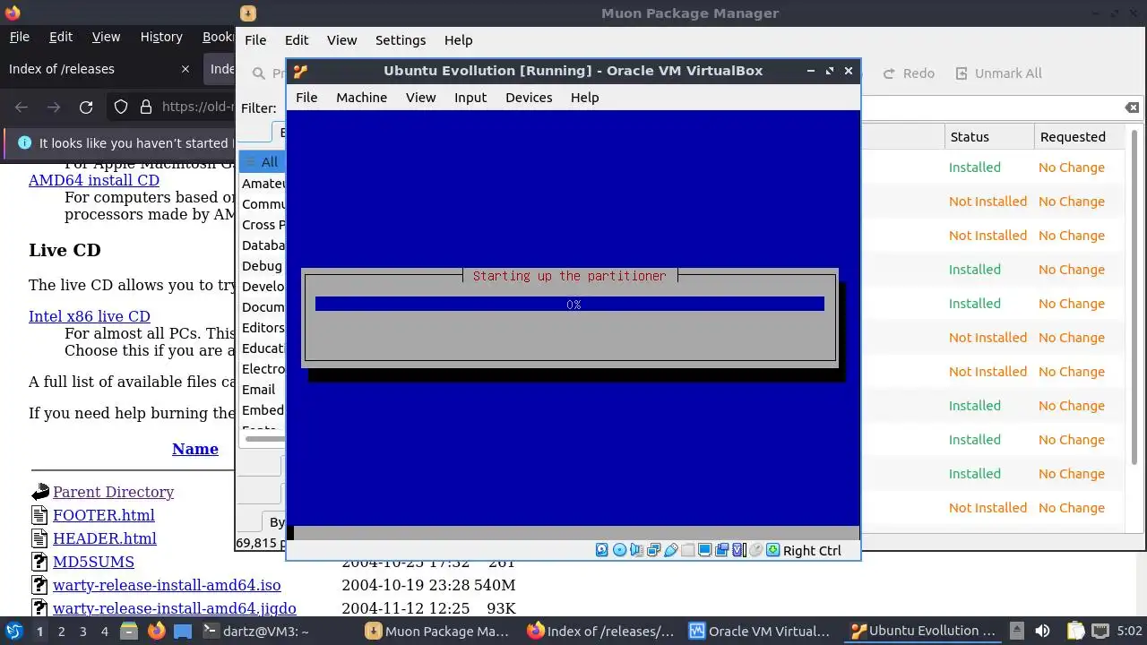Open the MD5SUMS file link
Image resolution: width=1147 pixels, height=645 pixels.
(x=93, y=562)
